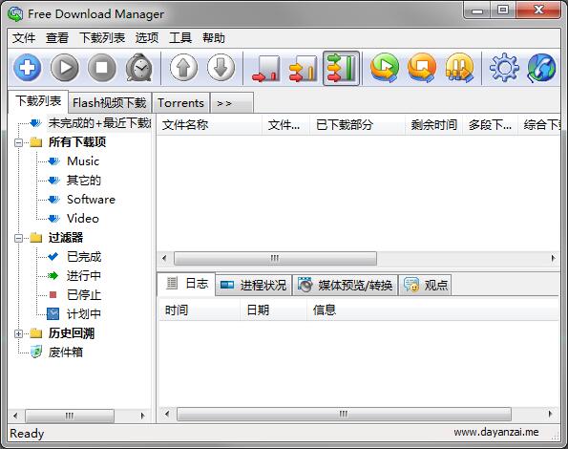568x449 pixels.
Task: Collapse the 所有下载项 folder tree
Action: pos(18,142)
